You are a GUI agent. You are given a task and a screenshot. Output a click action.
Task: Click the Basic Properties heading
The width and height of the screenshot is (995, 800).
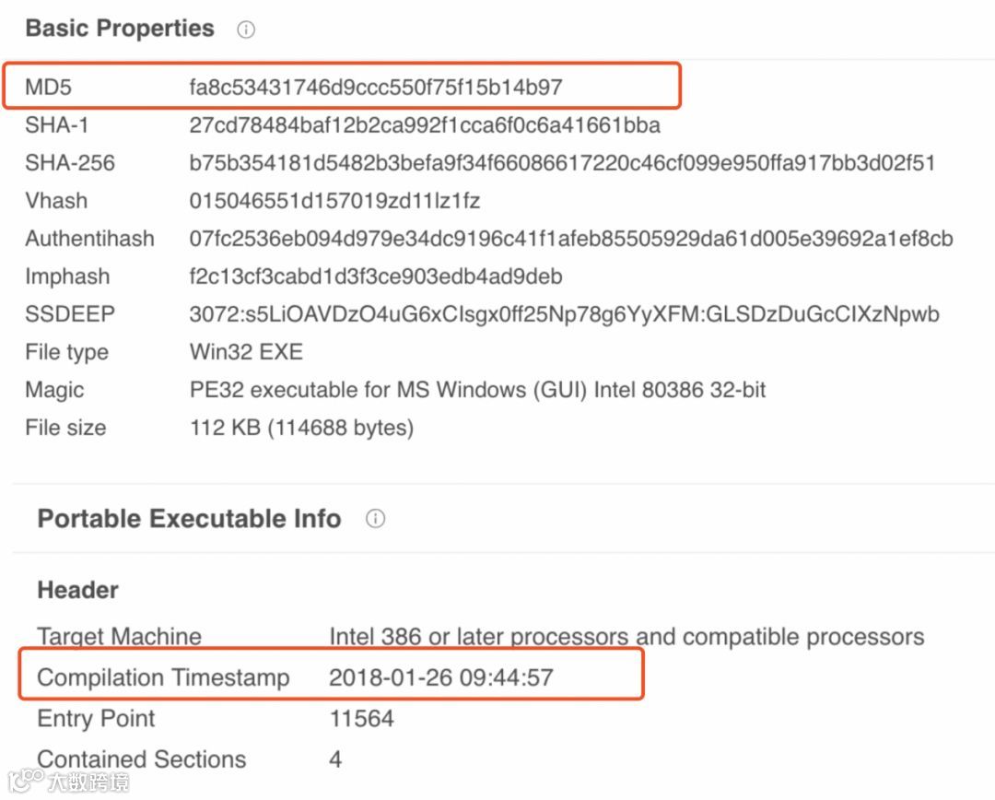pyautogui.click(x=120, y=29)
